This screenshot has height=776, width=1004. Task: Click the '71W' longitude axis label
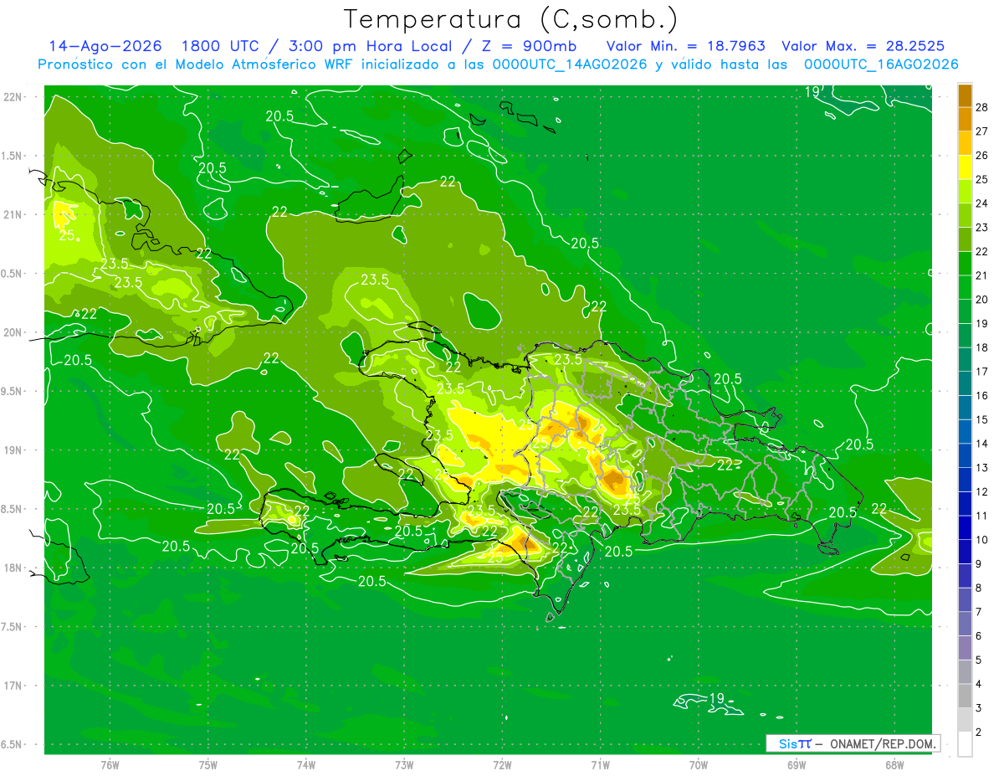point(600,765)
